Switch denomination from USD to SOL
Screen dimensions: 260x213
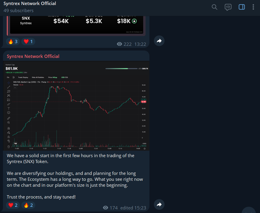click(67, 77)
